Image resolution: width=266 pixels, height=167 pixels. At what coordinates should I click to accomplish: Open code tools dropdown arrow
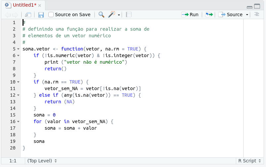[x=119, y=15]
